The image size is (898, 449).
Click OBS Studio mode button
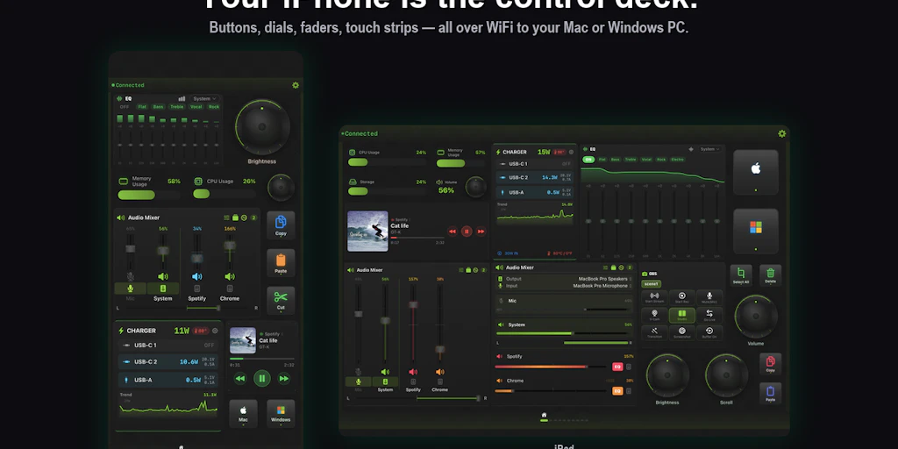(682, 315)
